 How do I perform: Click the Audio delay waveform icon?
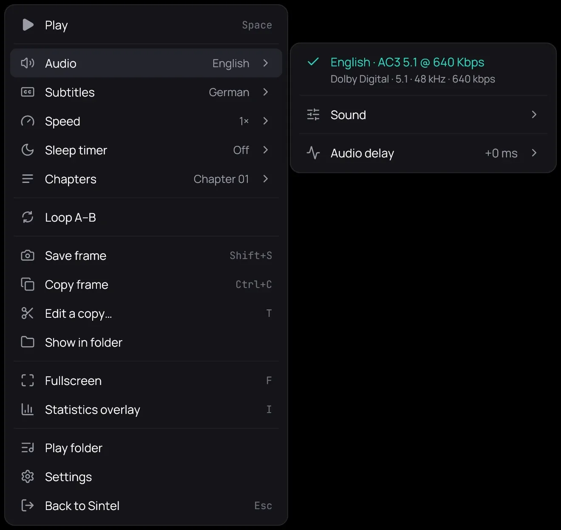click(313, 153)
